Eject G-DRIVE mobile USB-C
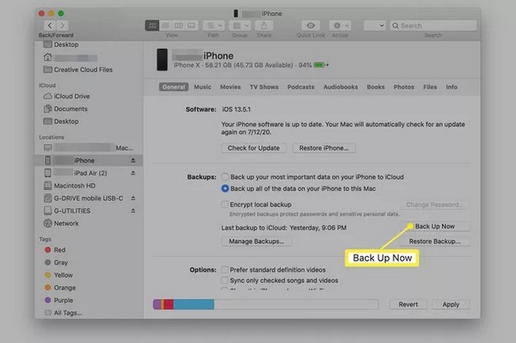Image resolution: width=516 pixels, height=343 pixels. point(133,198)
